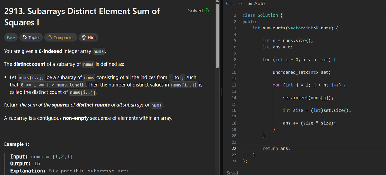This screenshot has height=175, width=386.
Task: Click the 'Output: 15' line
Action: pyautogui.click(x=25, y=163)
